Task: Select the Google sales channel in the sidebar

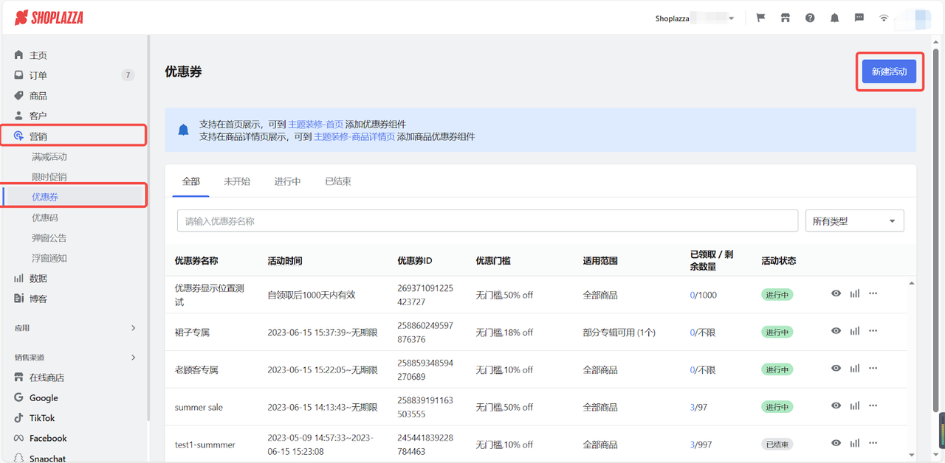Action: pyautogui.click(x=41, y=397)
